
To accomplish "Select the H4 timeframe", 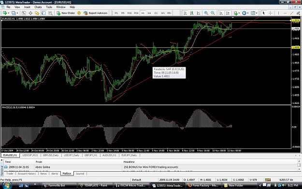I will (x=149, y=13).
